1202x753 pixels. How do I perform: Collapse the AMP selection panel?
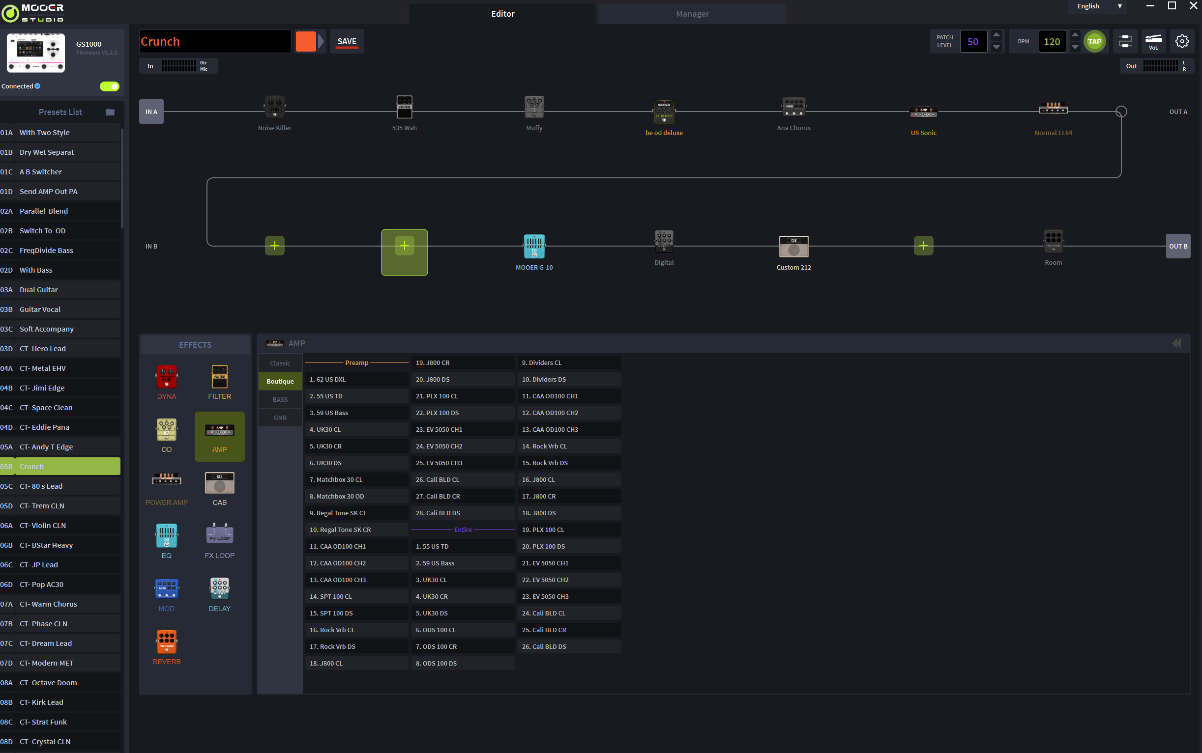pyautogui.click(x=1176, y=343)
